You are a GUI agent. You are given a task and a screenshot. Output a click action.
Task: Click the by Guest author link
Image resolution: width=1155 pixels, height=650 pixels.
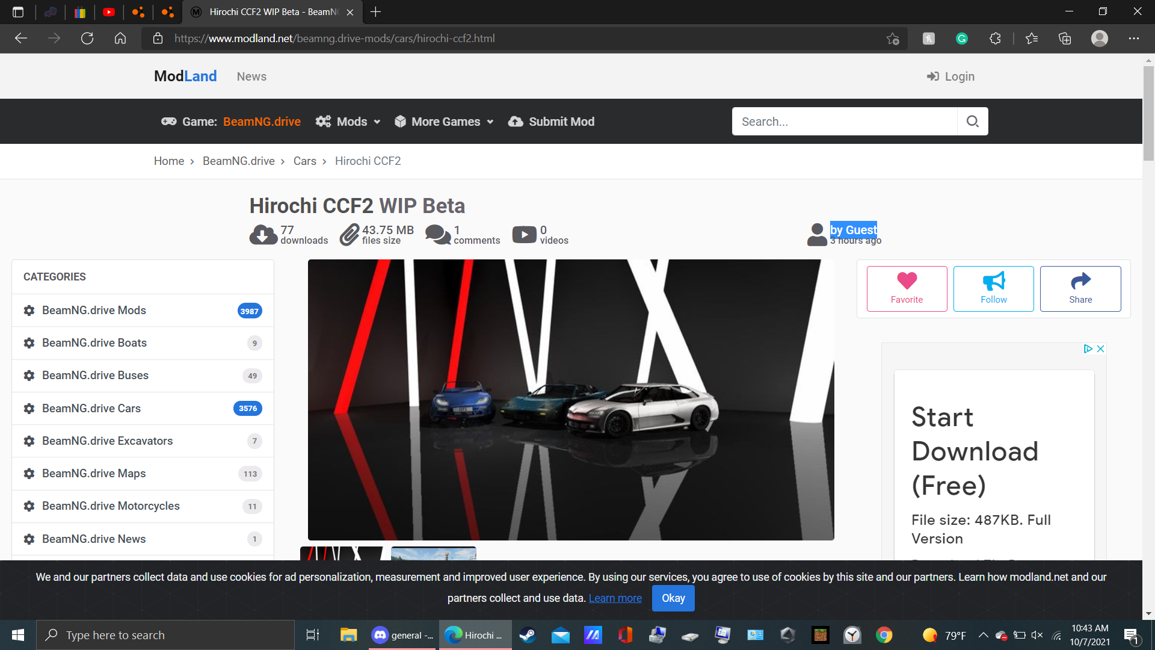click(x=854, y=229)
